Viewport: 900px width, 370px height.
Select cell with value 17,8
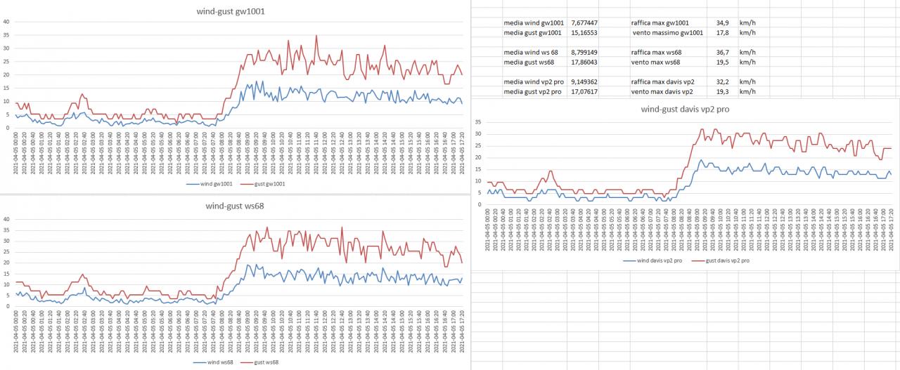722,32
